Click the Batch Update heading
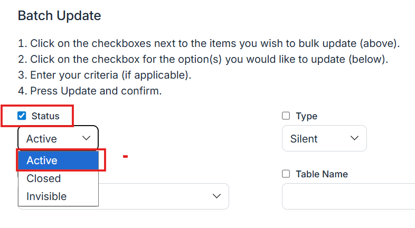Screen dimensions: 415x228 point(59,15)
